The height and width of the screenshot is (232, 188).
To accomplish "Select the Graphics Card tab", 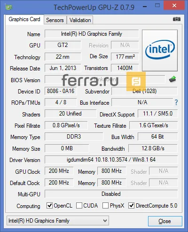I will tap(24, 19).
